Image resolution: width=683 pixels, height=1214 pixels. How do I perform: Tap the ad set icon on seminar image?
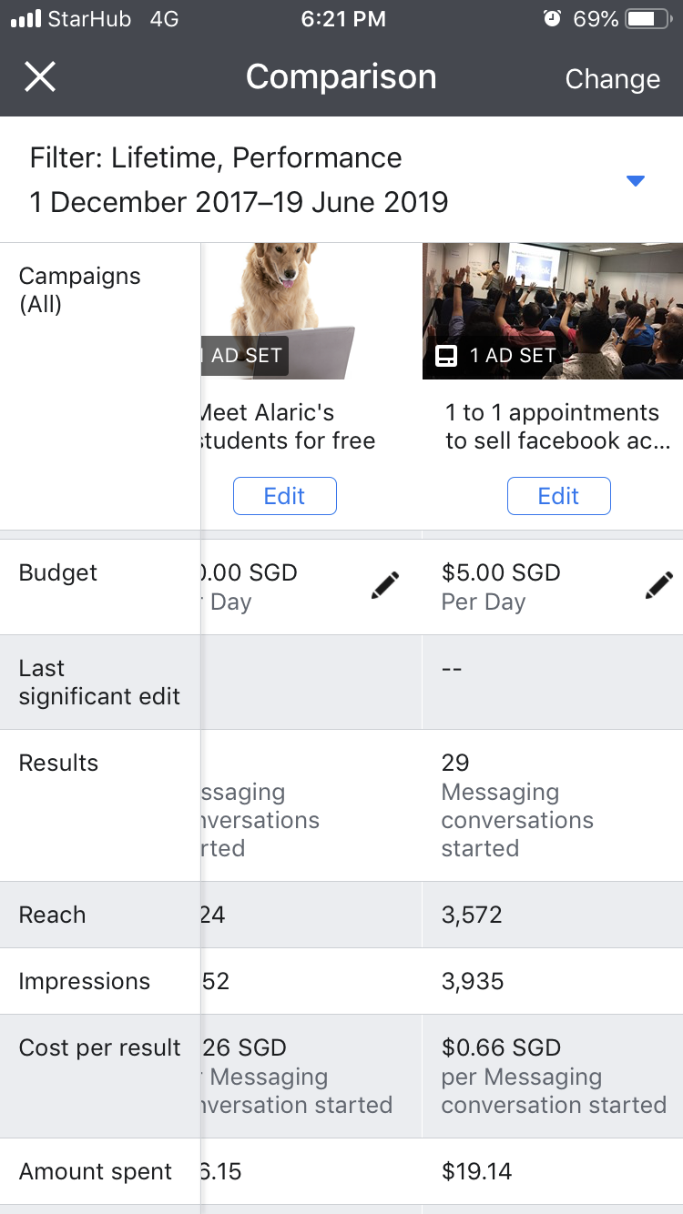pyautogui.click(x=446, y=356)
